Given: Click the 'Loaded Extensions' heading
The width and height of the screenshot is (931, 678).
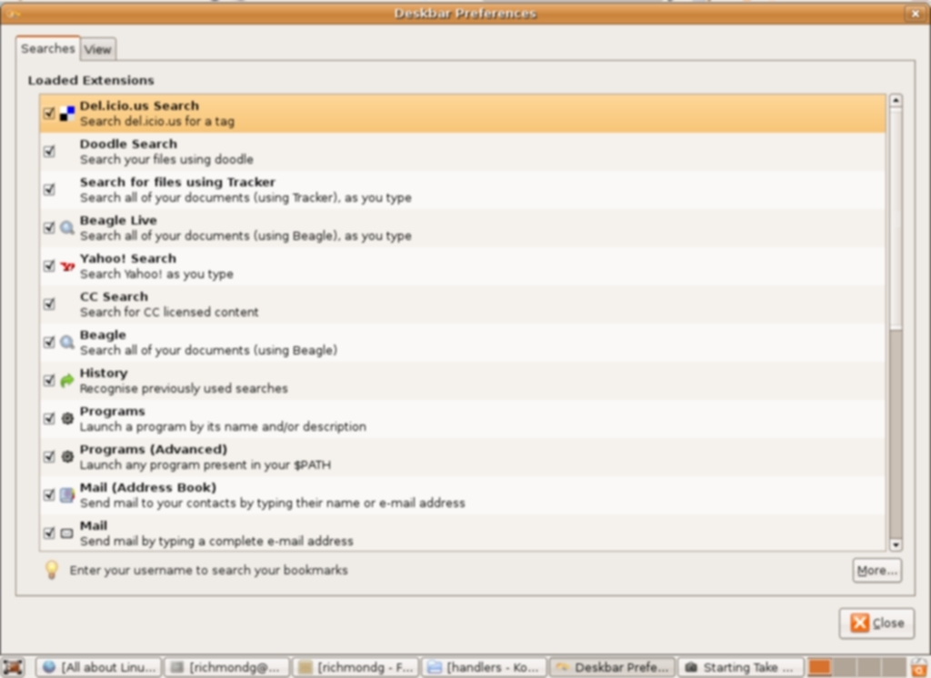Looking at the screenshot, I should [91, 80].
